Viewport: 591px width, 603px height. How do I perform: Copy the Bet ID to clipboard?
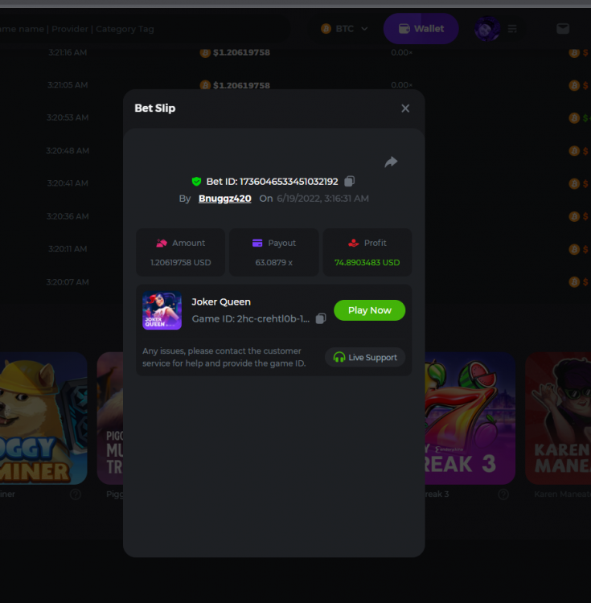349,181
